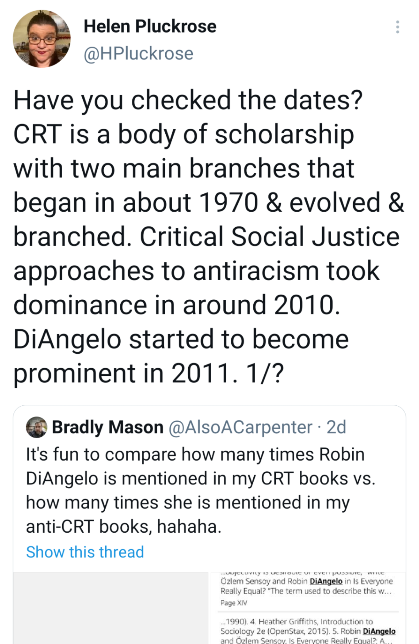Click highlighted DiAngelo in Is Everyone snippet

pos(326,581)
